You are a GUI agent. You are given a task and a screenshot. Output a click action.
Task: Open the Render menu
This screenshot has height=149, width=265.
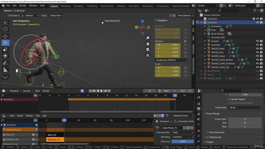click(23, 5)
